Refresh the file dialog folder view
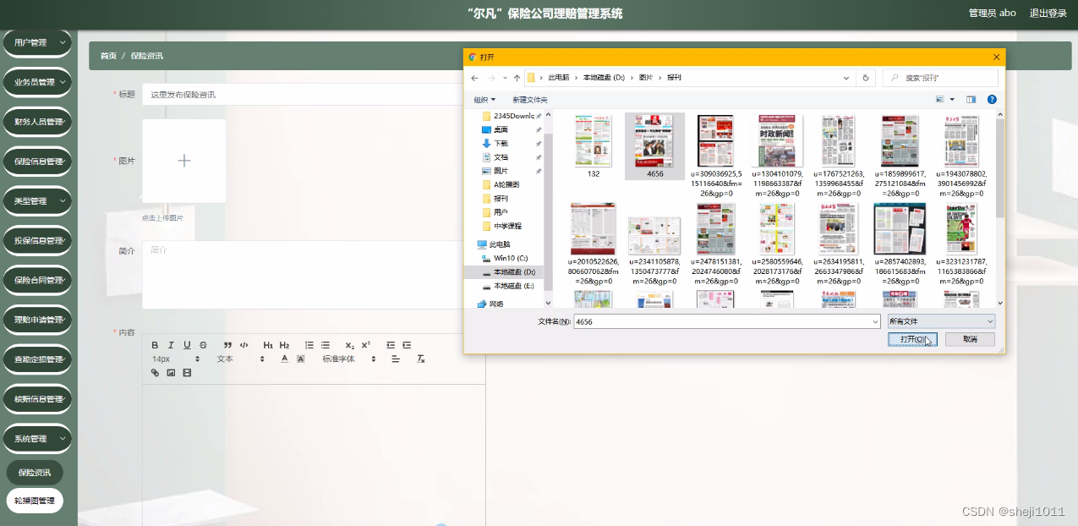The image size is (1078, 526). click(865, 78)
